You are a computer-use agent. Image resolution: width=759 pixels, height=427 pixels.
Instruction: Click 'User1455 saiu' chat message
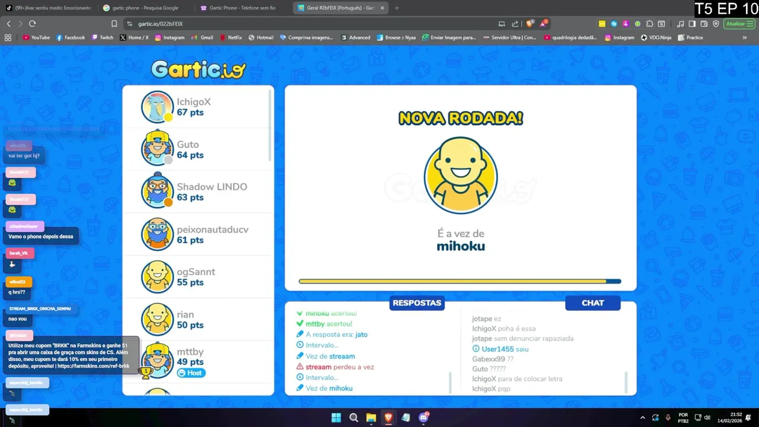coord(505,349)
